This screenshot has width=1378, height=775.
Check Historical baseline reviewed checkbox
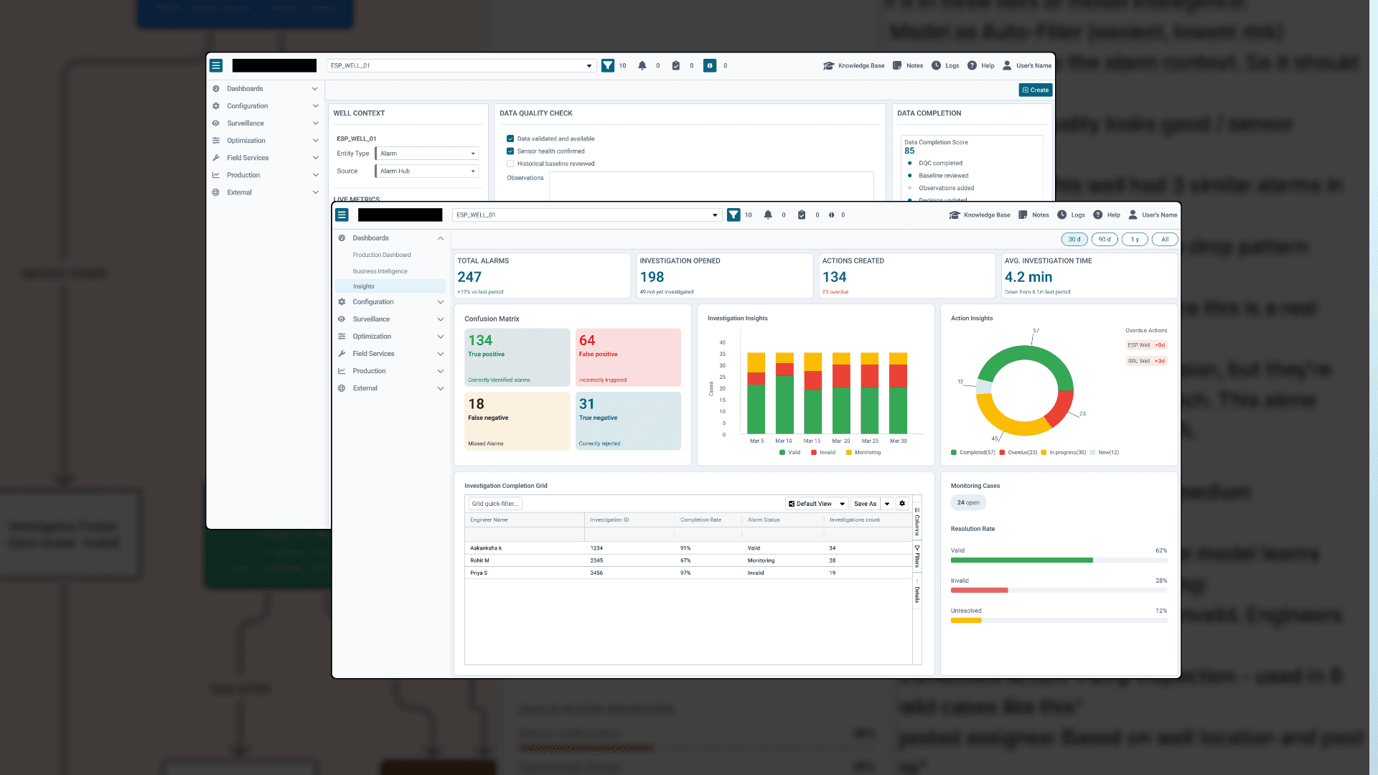pos(510,164)
